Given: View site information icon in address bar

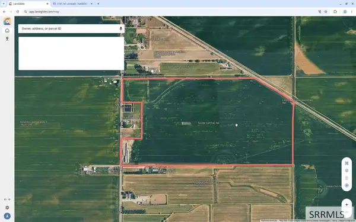Looking at the screenshot, I should tap(26, 12).
